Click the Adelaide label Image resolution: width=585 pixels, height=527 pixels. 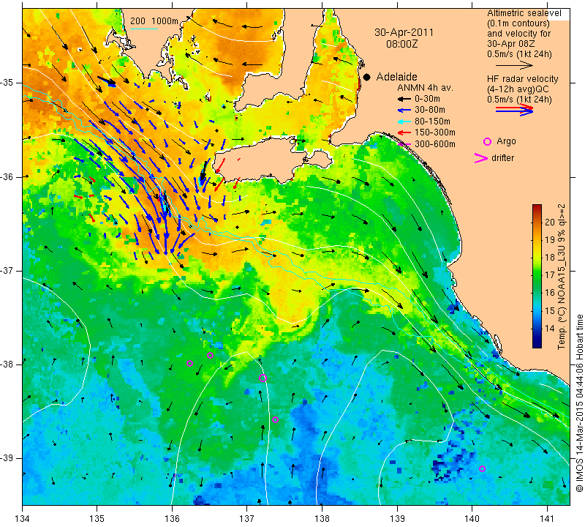click(x=396, y=77)
